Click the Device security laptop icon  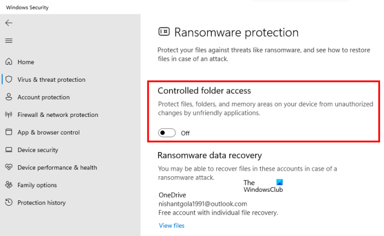coord(9,150)
